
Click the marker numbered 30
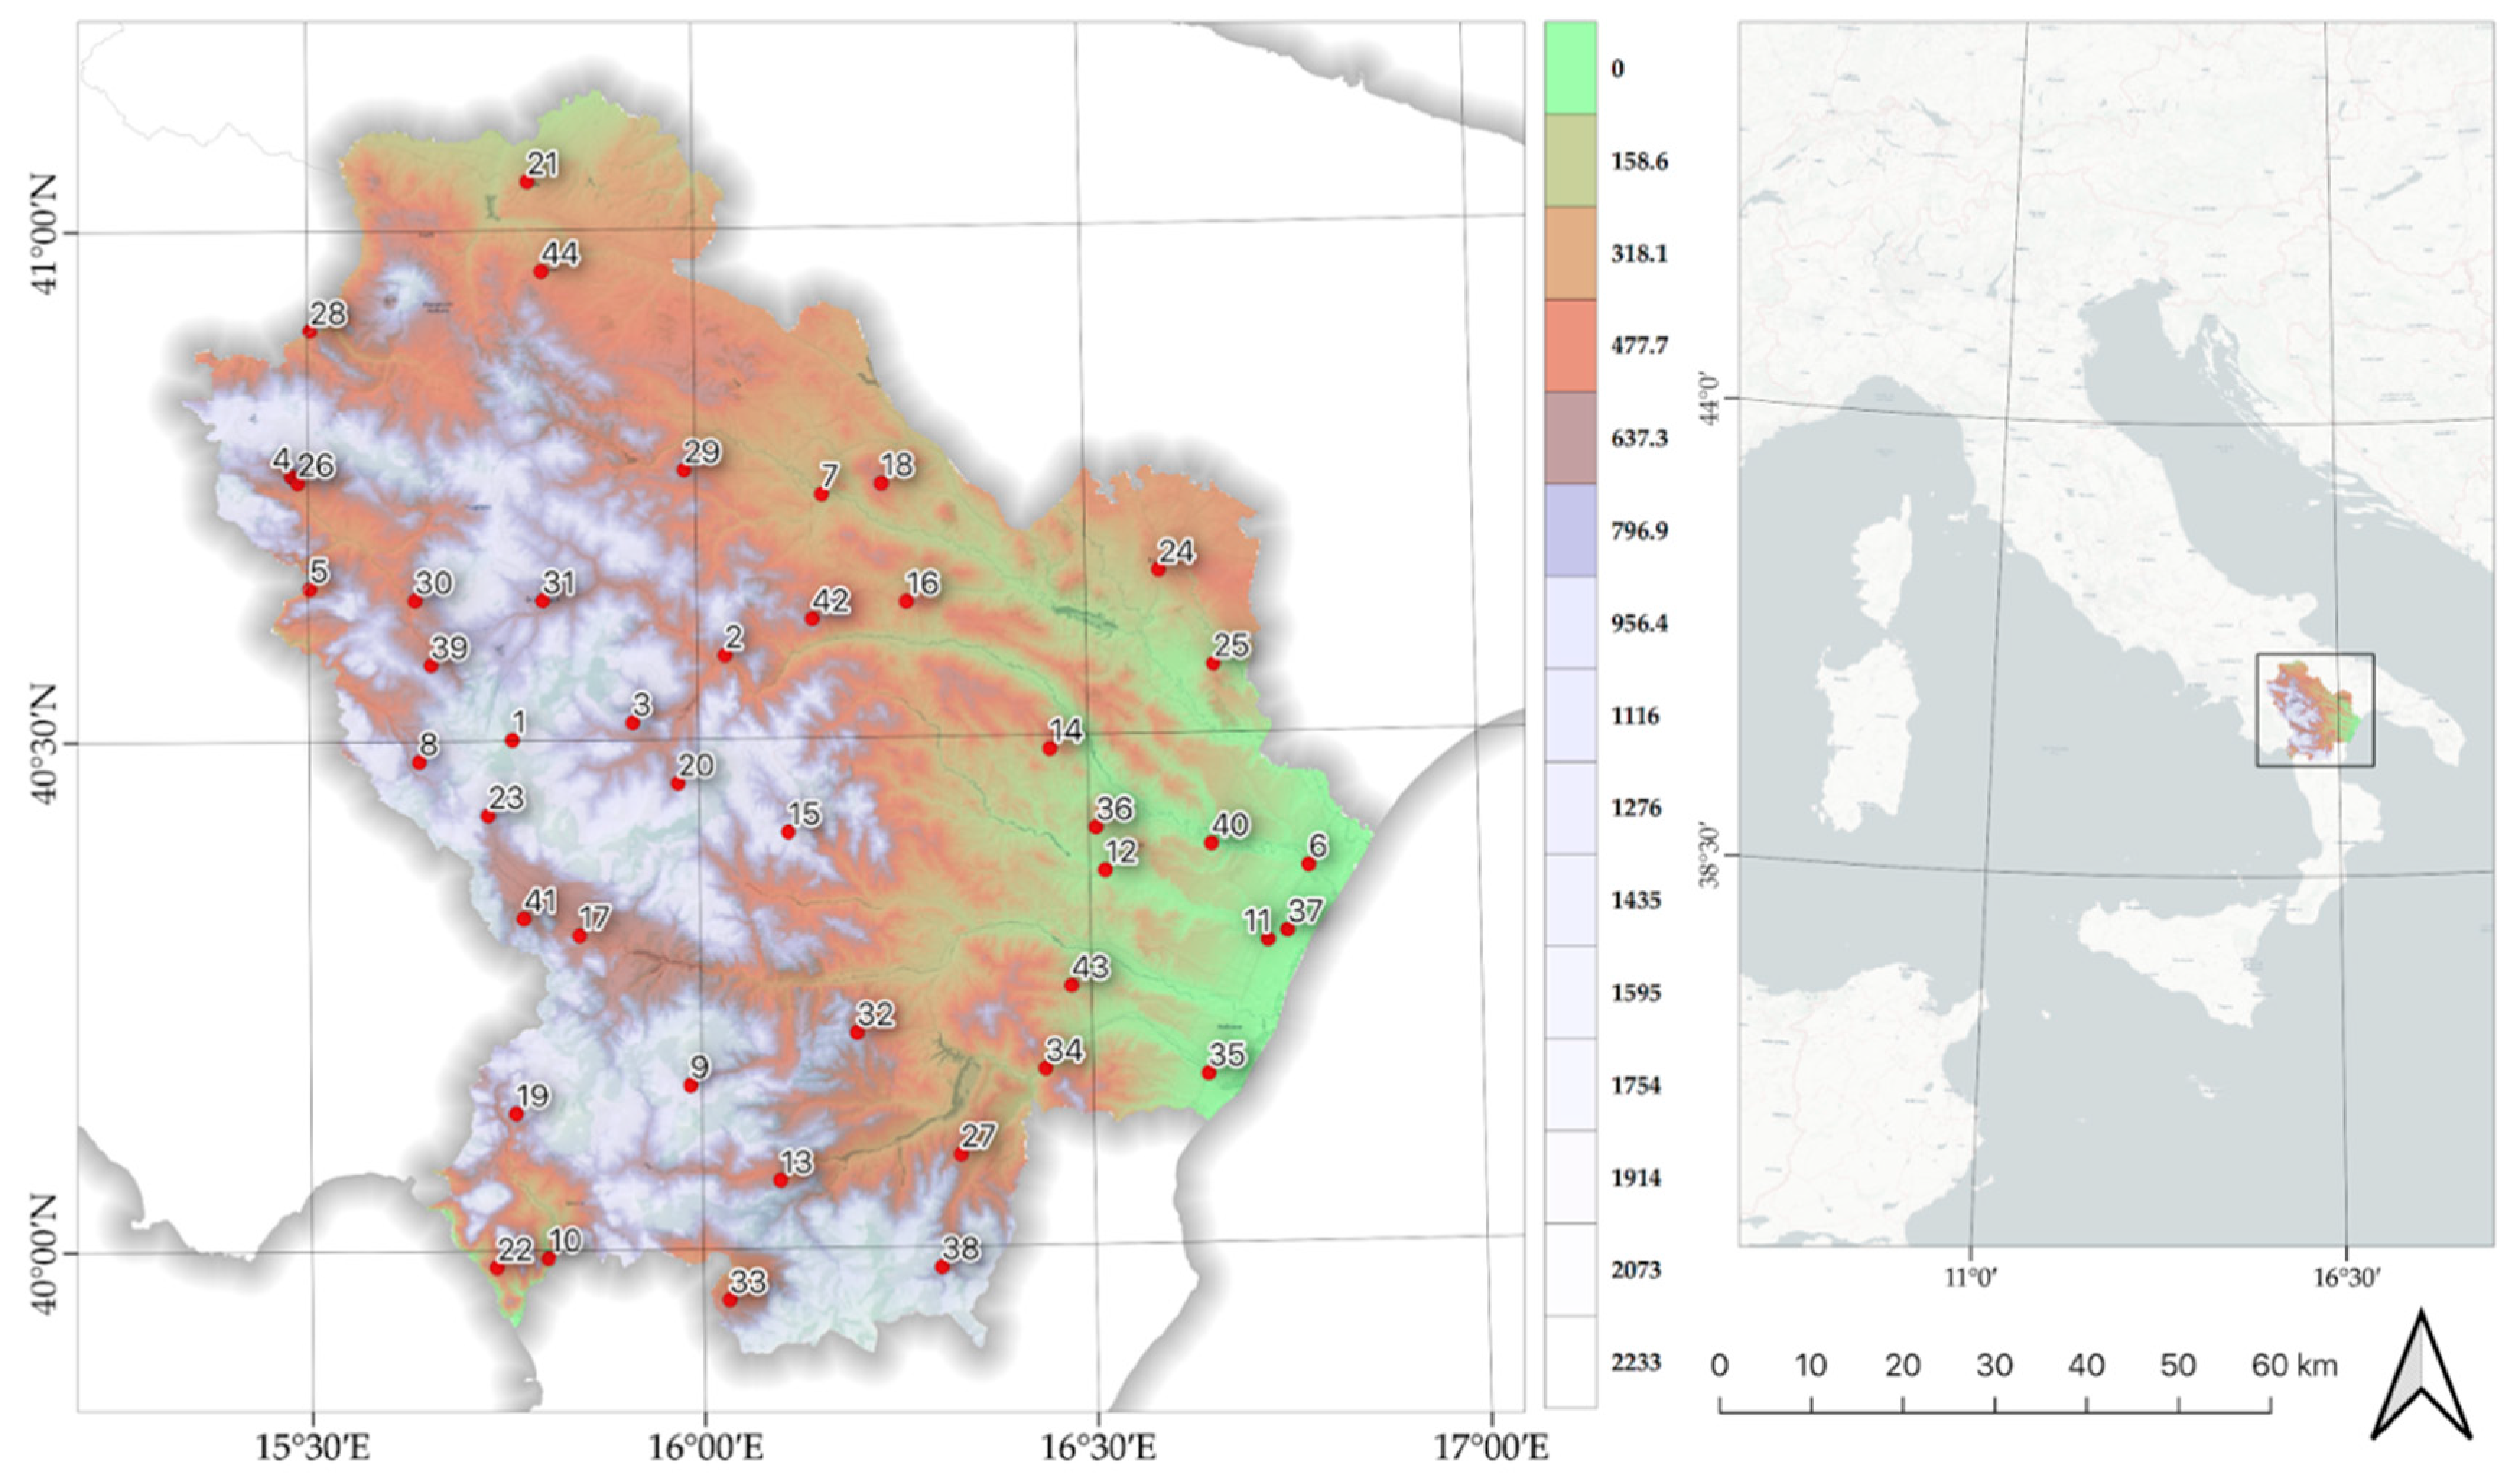click(415, 601)
